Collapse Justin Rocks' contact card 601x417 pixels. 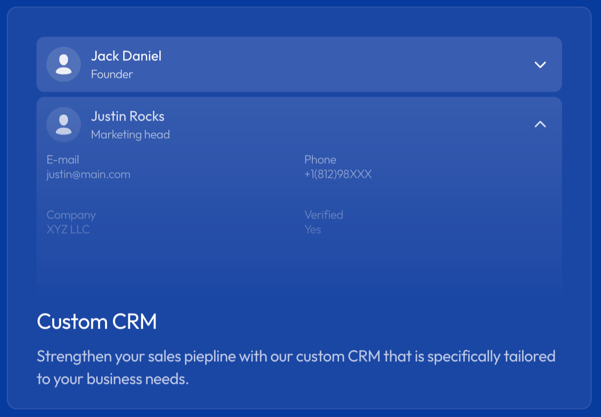coord(540,125)
